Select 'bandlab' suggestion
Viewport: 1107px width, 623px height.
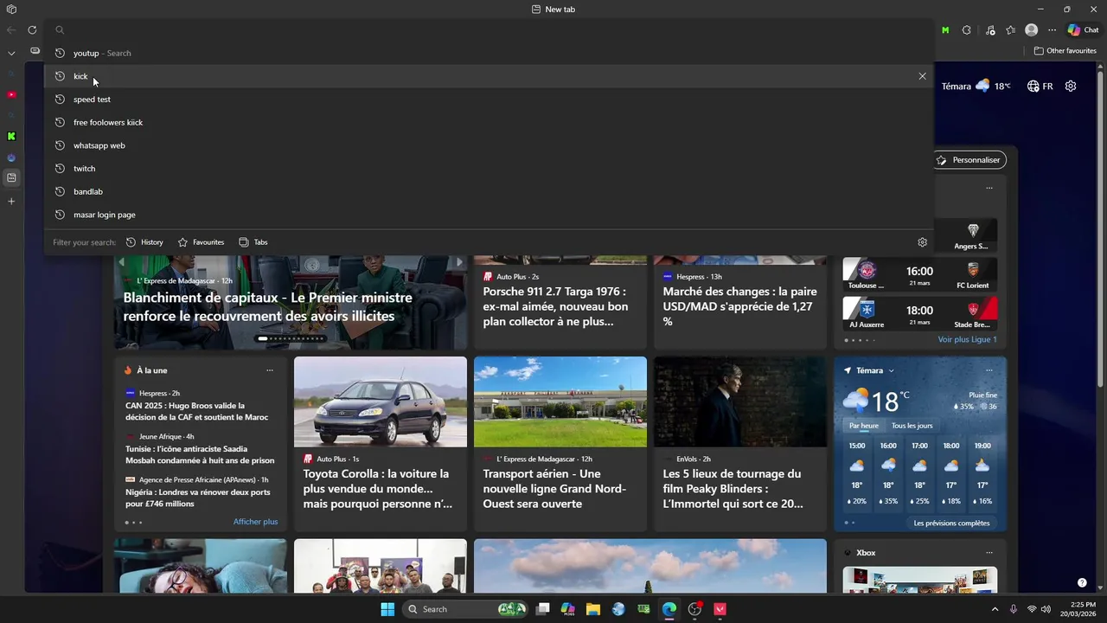pos(489,191)
